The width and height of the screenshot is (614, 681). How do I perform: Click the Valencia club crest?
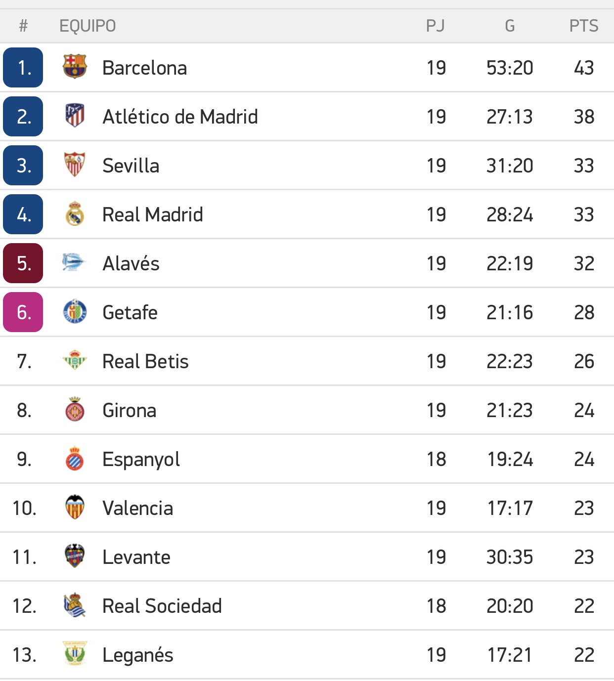coord(75,508)
